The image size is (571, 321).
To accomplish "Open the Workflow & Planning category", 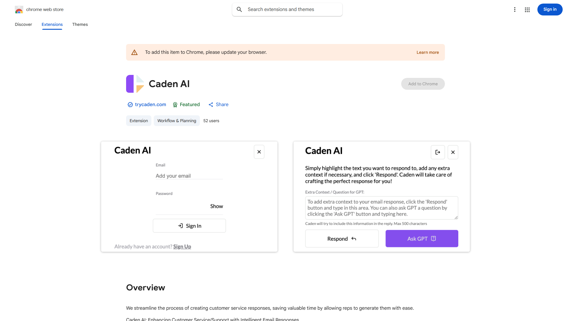I will pyautogui.click(x=176, y=121).
